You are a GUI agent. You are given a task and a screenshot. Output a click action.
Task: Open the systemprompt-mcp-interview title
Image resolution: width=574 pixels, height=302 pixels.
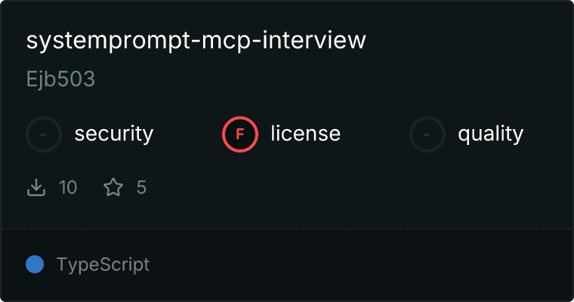[x=196, y=40]
